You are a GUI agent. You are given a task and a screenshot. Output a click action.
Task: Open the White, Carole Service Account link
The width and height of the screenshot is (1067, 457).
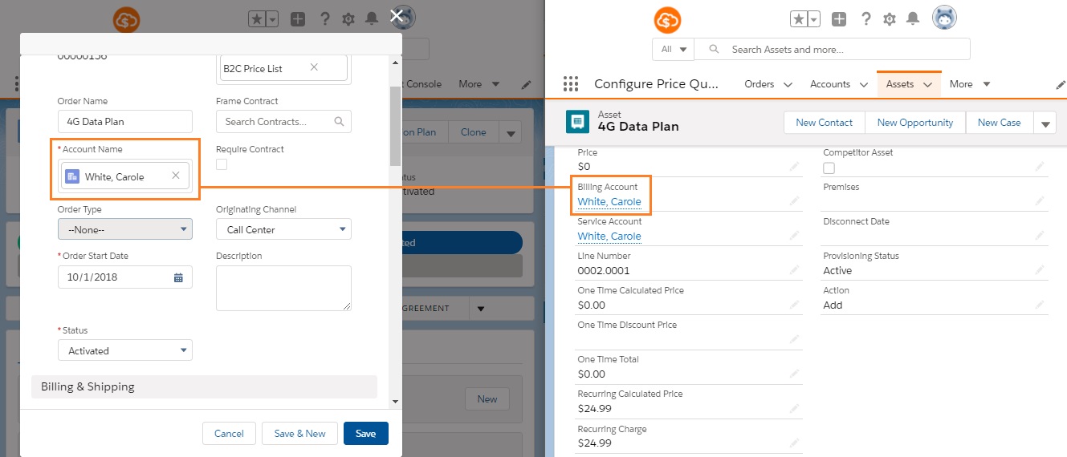609,237
